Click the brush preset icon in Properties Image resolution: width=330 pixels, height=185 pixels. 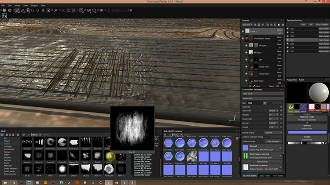(x=291, y=107)
